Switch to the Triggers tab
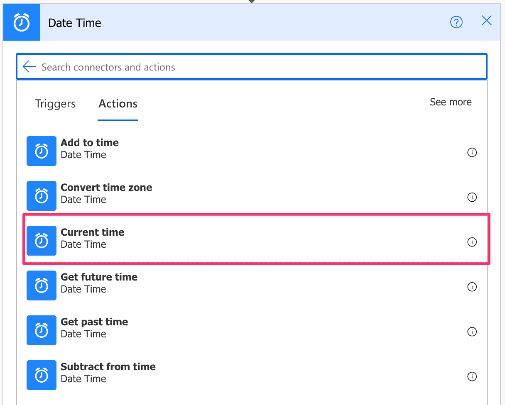This screenshot has height=405, width=505. pyautogui.click(x=55, y=104)
